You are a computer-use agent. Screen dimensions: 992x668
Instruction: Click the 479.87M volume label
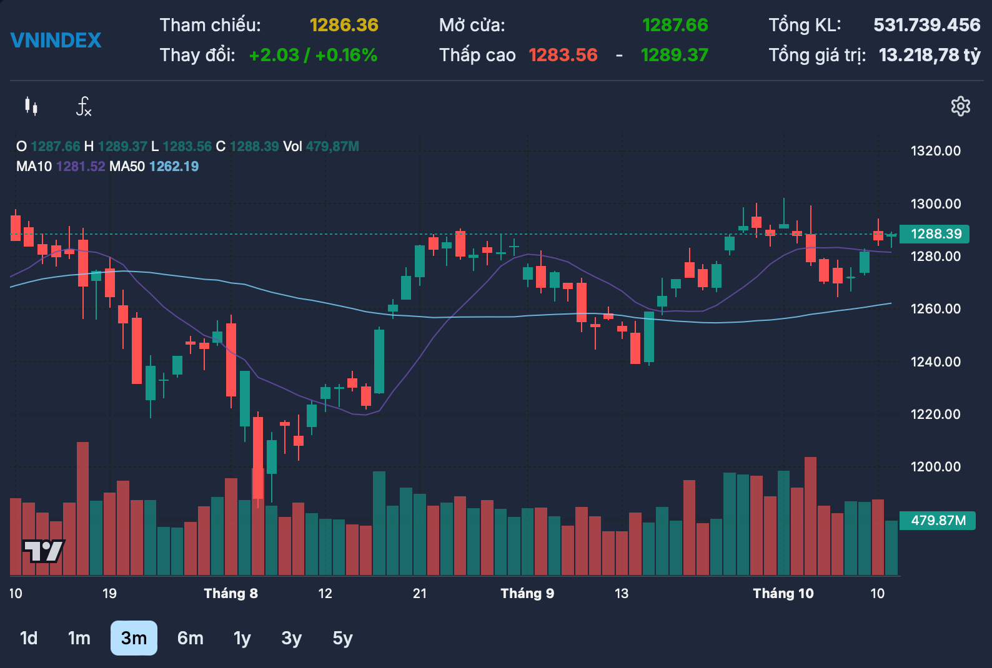938,521
